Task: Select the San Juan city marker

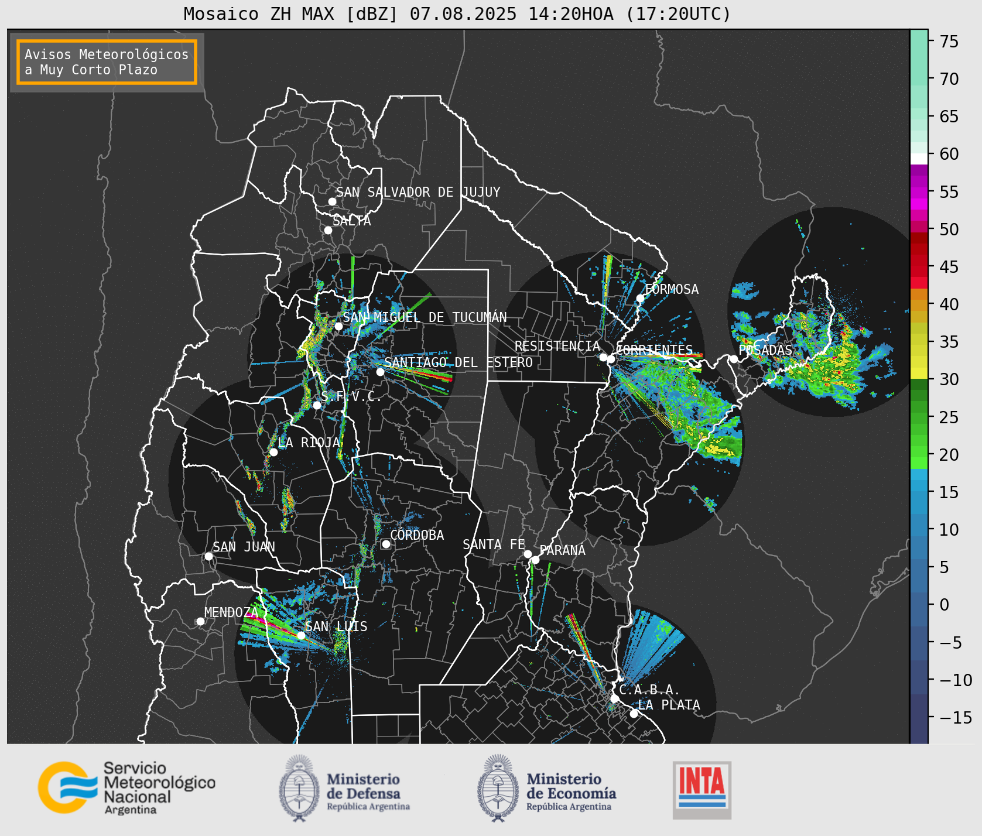Action: [x=208, y=556]
